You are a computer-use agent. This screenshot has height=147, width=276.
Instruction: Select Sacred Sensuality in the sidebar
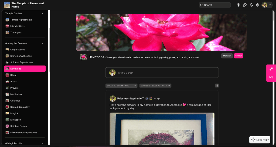20,107
